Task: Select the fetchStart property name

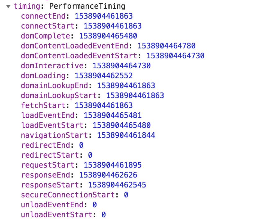Action: coord(43,106)
